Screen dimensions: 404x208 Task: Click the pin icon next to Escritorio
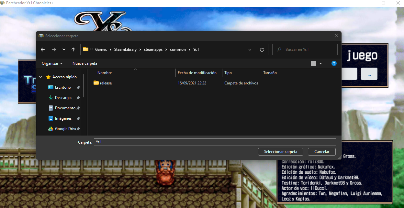tap(78, 87)
